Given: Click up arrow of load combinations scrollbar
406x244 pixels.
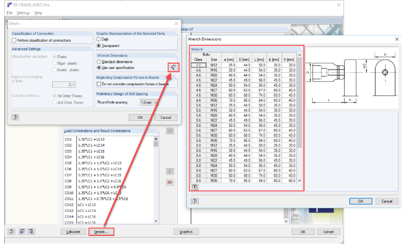Looking at the screenshot, I should click(x=156, y=139).
